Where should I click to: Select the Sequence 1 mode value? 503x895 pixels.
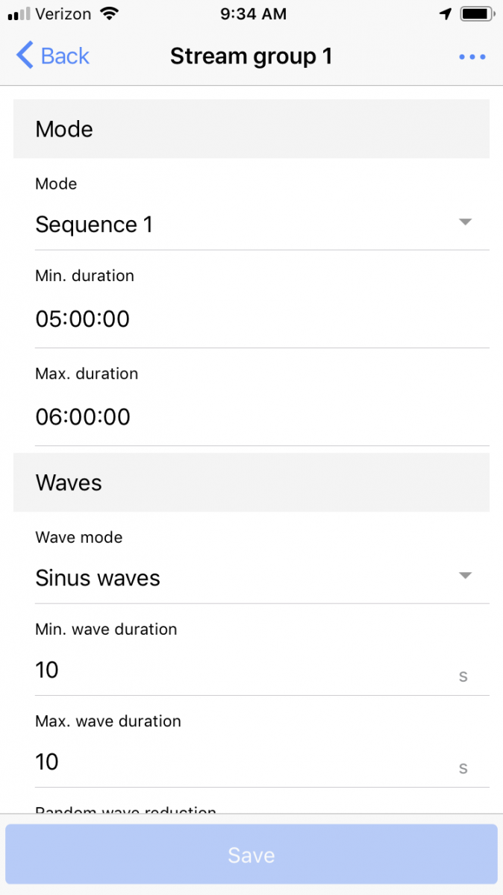point(94,224)
